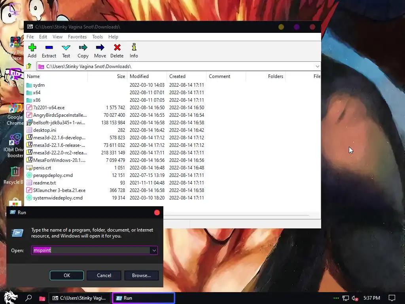Click the Info toolbar icon
Screen dimensions: 405x304
pyautogui.click(x=134, y=47)
